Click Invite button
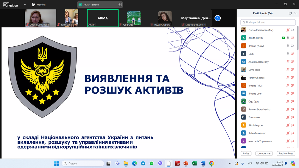 (x=246, y=153)
